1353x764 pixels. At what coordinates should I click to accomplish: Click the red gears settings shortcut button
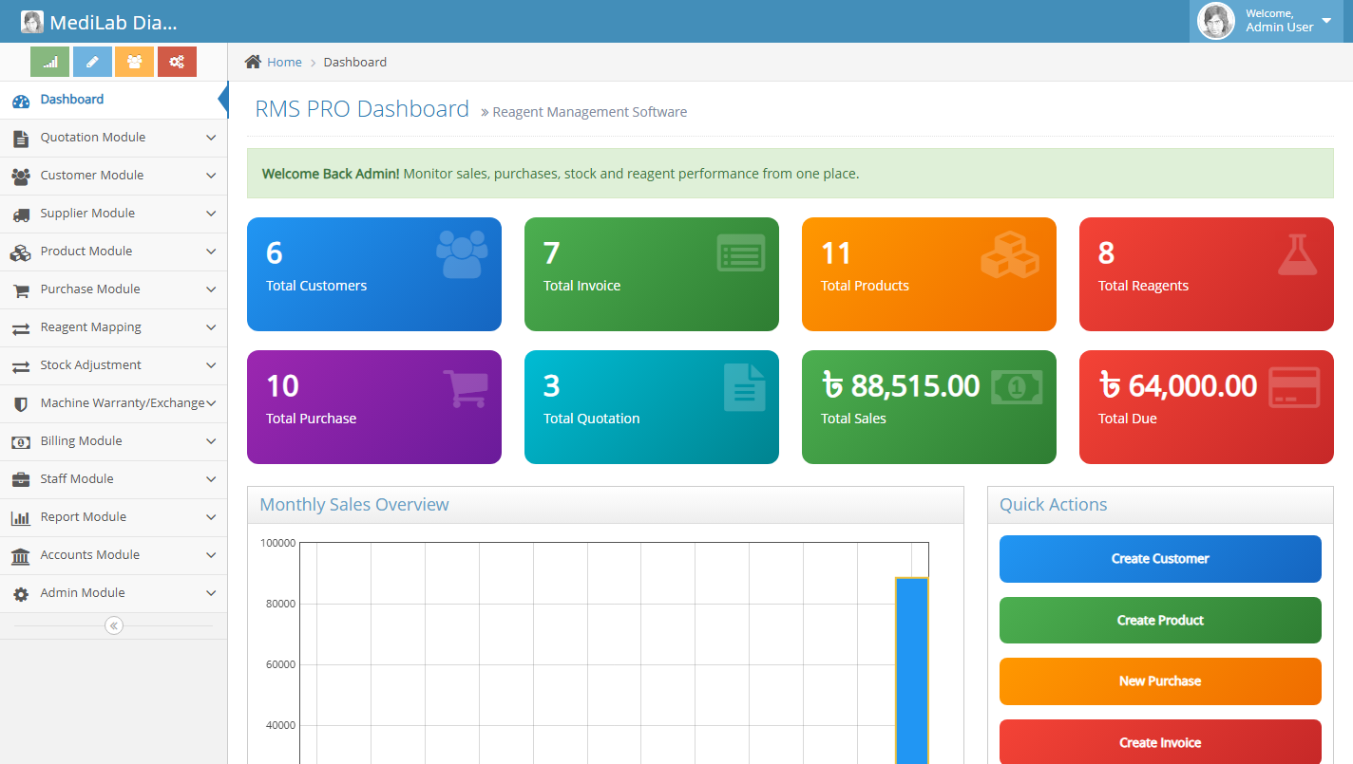[177, 62]
